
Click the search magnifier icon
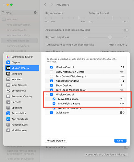coord(3,13)
